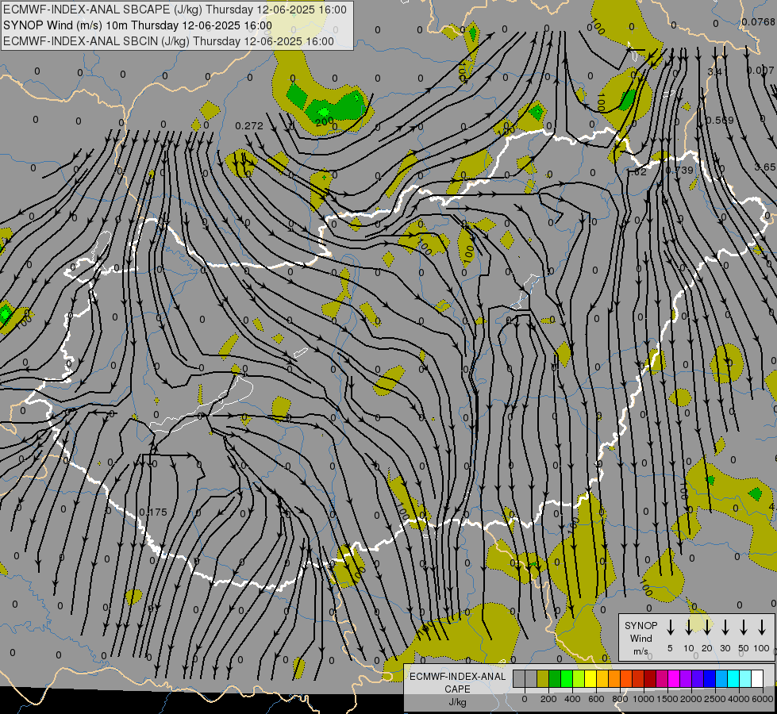The image size is (777, 714).
Task: Click the 10 m/s wind arrow in legend
Action: click(x=689, y=627)
